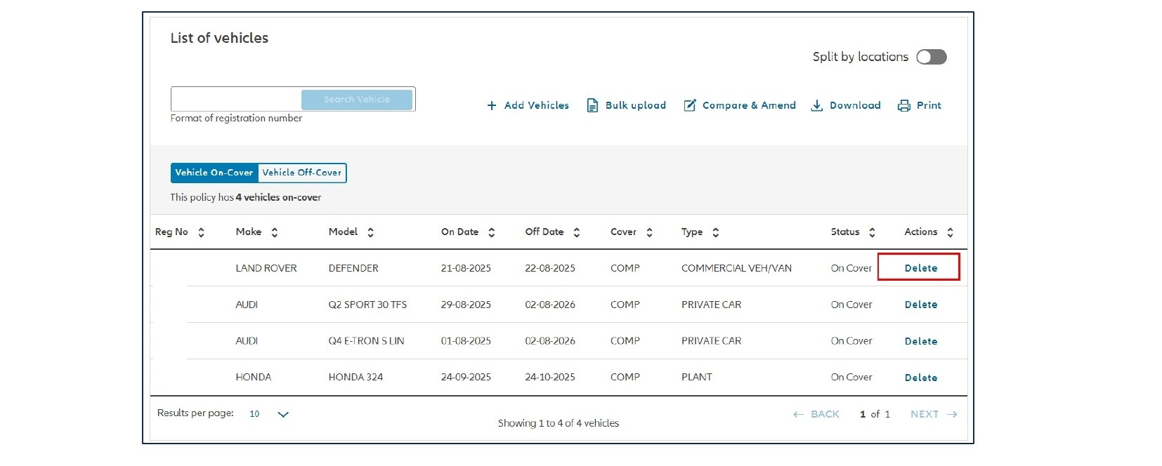
Task: Click the HONDA make cell
Action: click(253, 378)
